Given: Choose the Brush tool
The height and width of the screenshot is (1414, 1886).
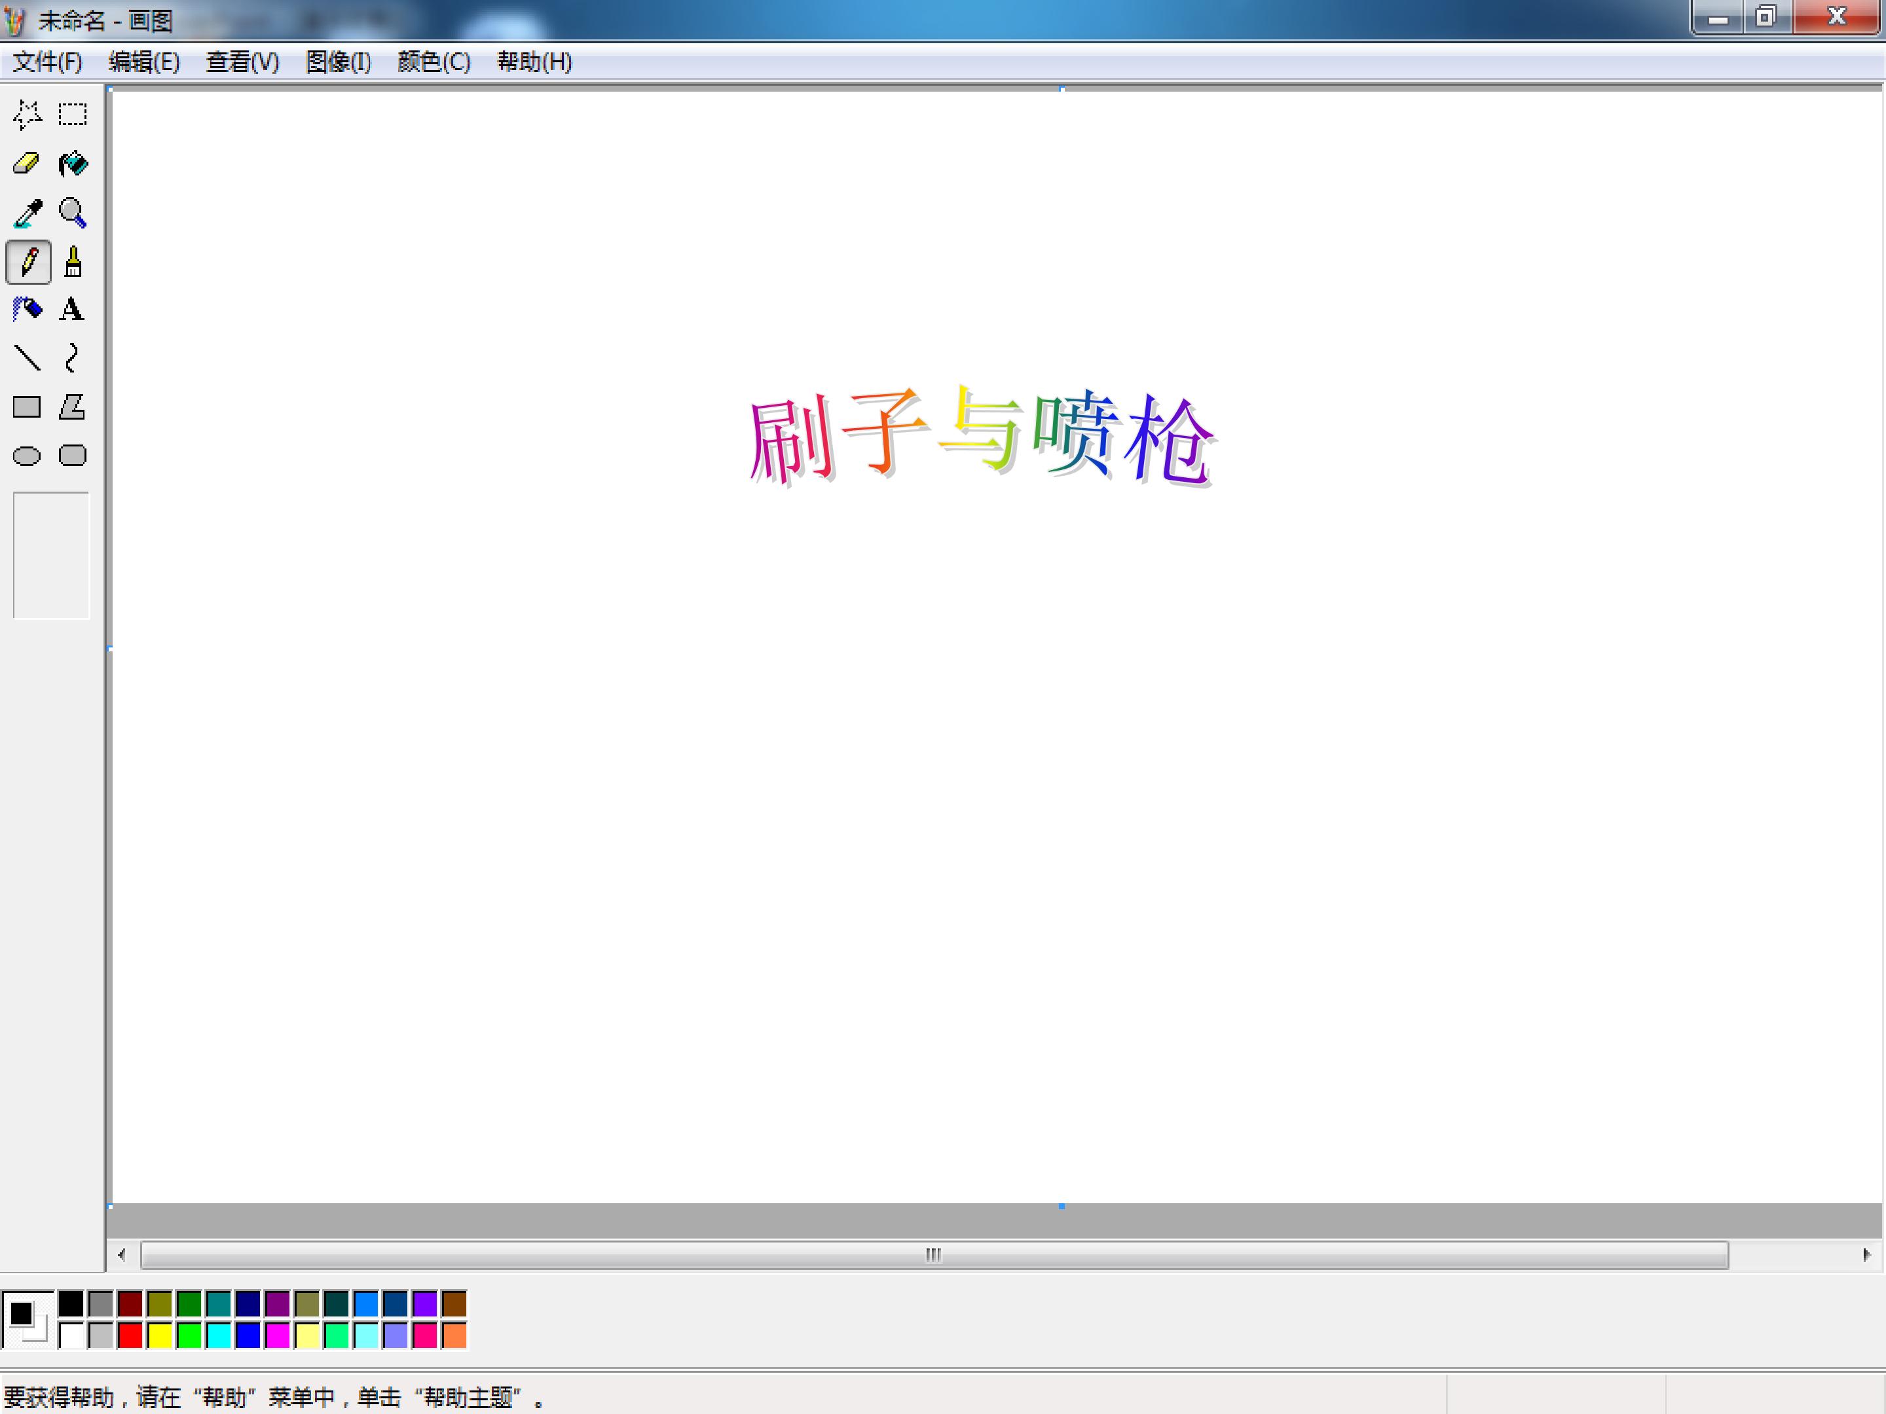Looking at the screenshot, I should [x=73, y=262].
